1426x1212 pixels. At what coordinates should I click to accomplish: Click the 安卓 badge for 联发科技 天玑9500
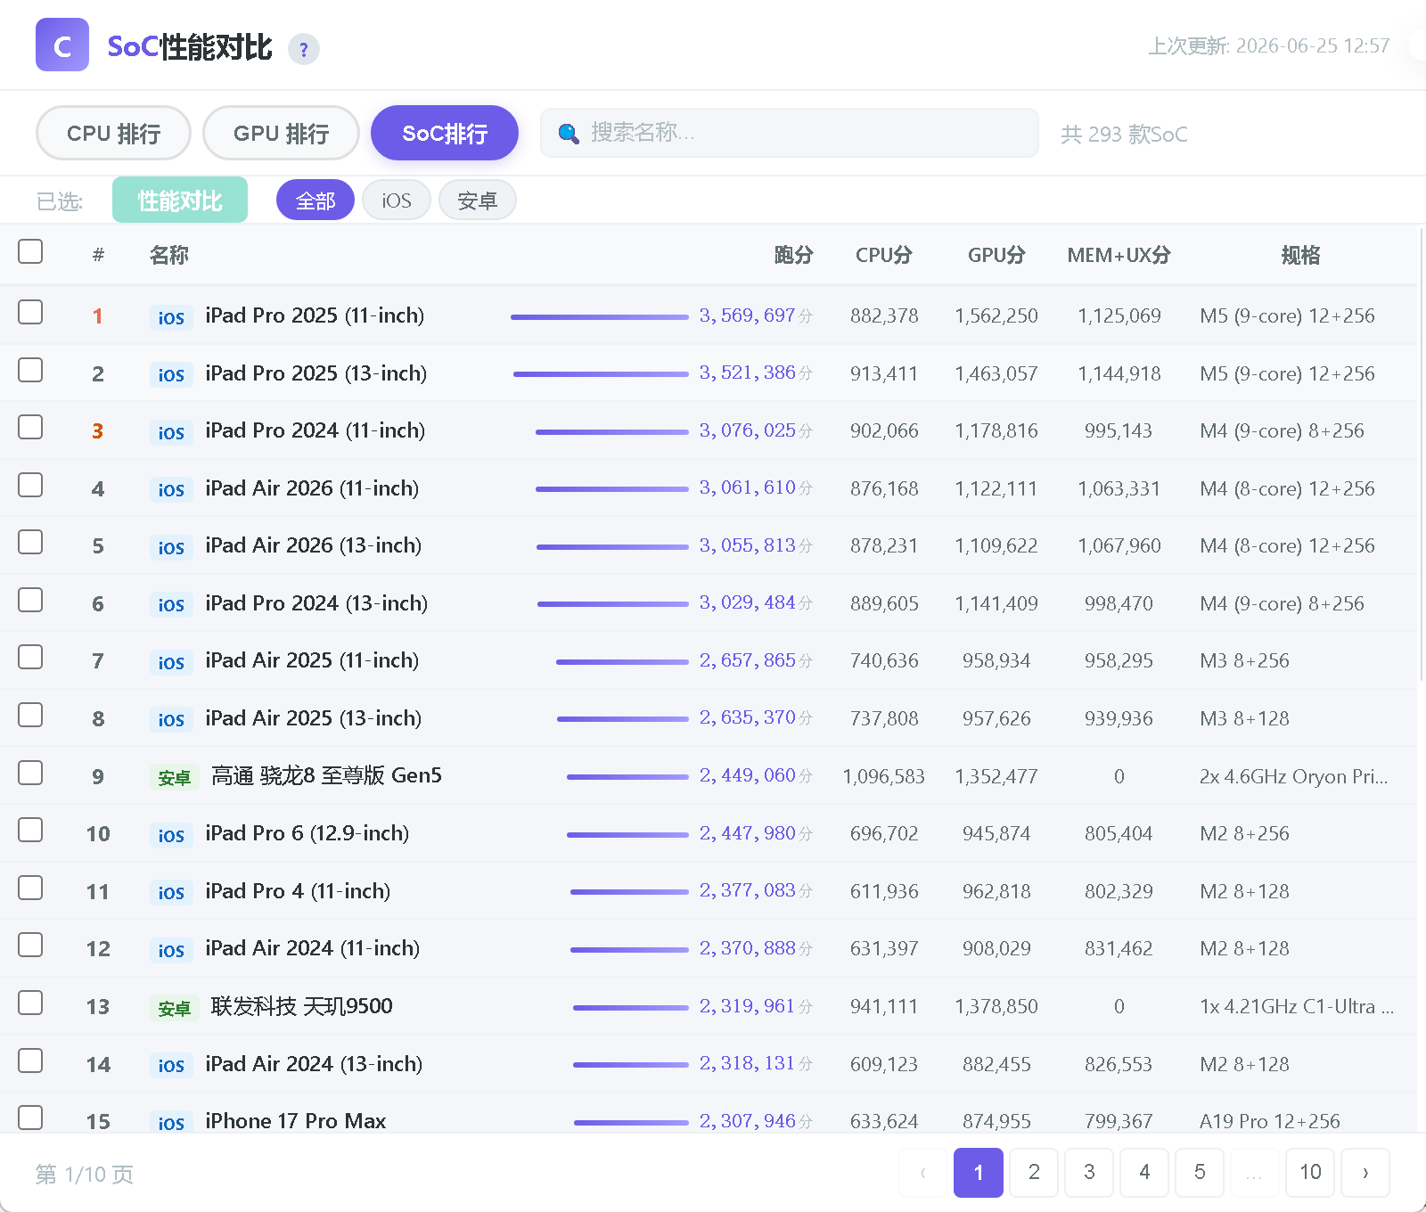point(174,1008)
